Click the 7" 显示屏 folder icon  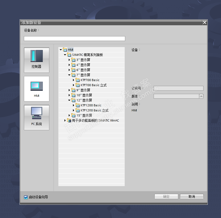pyautogui.click(x=73, y=75)
